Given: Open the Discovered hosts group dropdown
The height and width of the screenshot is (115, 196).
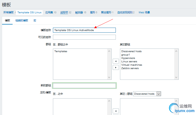Looking at the screenshot, I should pos(147,94).
